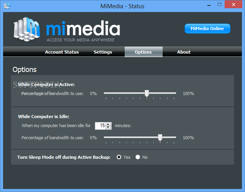This screenshot has width=245, height=192.
Task: Click the idle-computer bandwidth slider thumb
Action: coord(160,138)
